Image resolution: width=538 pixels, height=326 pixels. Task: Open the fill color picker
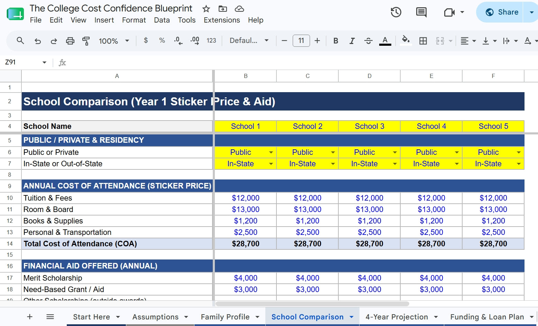point(405,41)
